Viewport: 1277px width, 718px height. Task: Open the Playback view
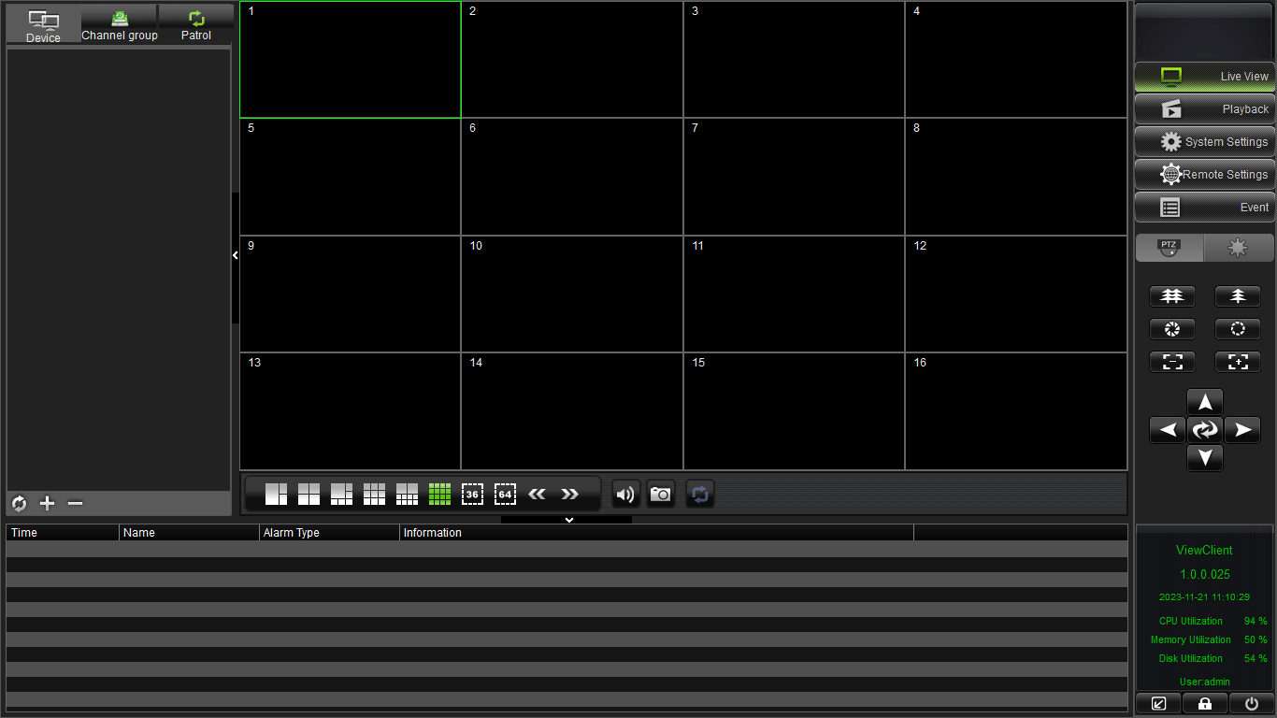point(1204,109)
